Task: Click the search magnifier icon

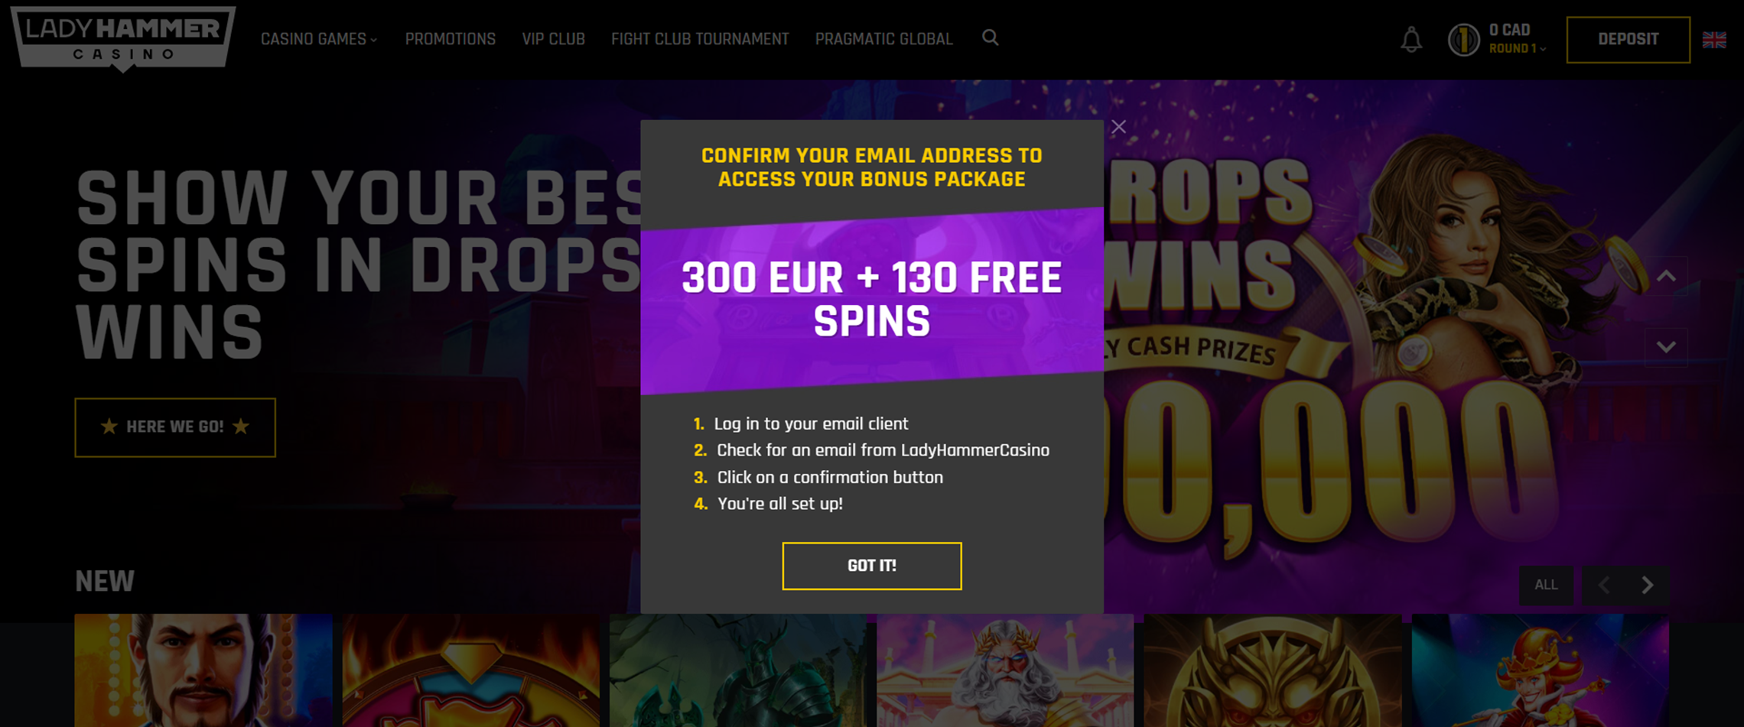Action: click(991, 37)
